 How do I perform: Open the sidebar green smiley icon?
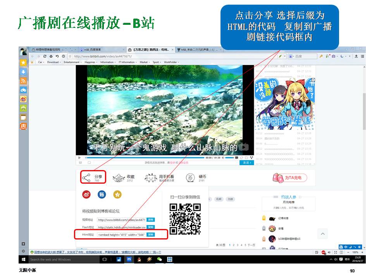click(23, 108)
